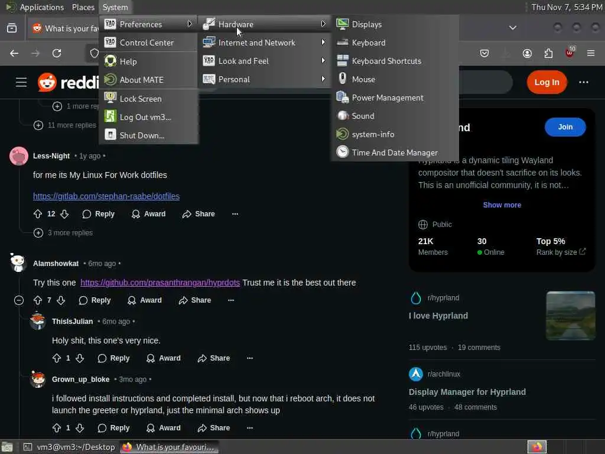Image resolution: width=605 pixels, height=454 pixels.
Task: Open the gitlab stephan-raabe dotfiles link
Action: click(106, 196)
